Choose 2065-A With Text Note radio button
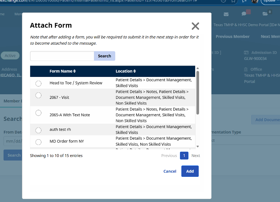 pos(39,113)
